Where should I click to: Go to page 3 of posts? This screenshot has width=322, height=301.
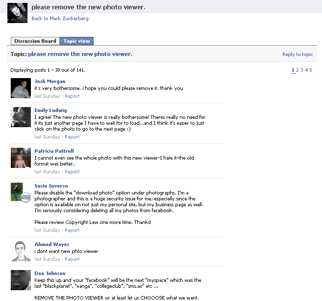click(x=302, y=70)
